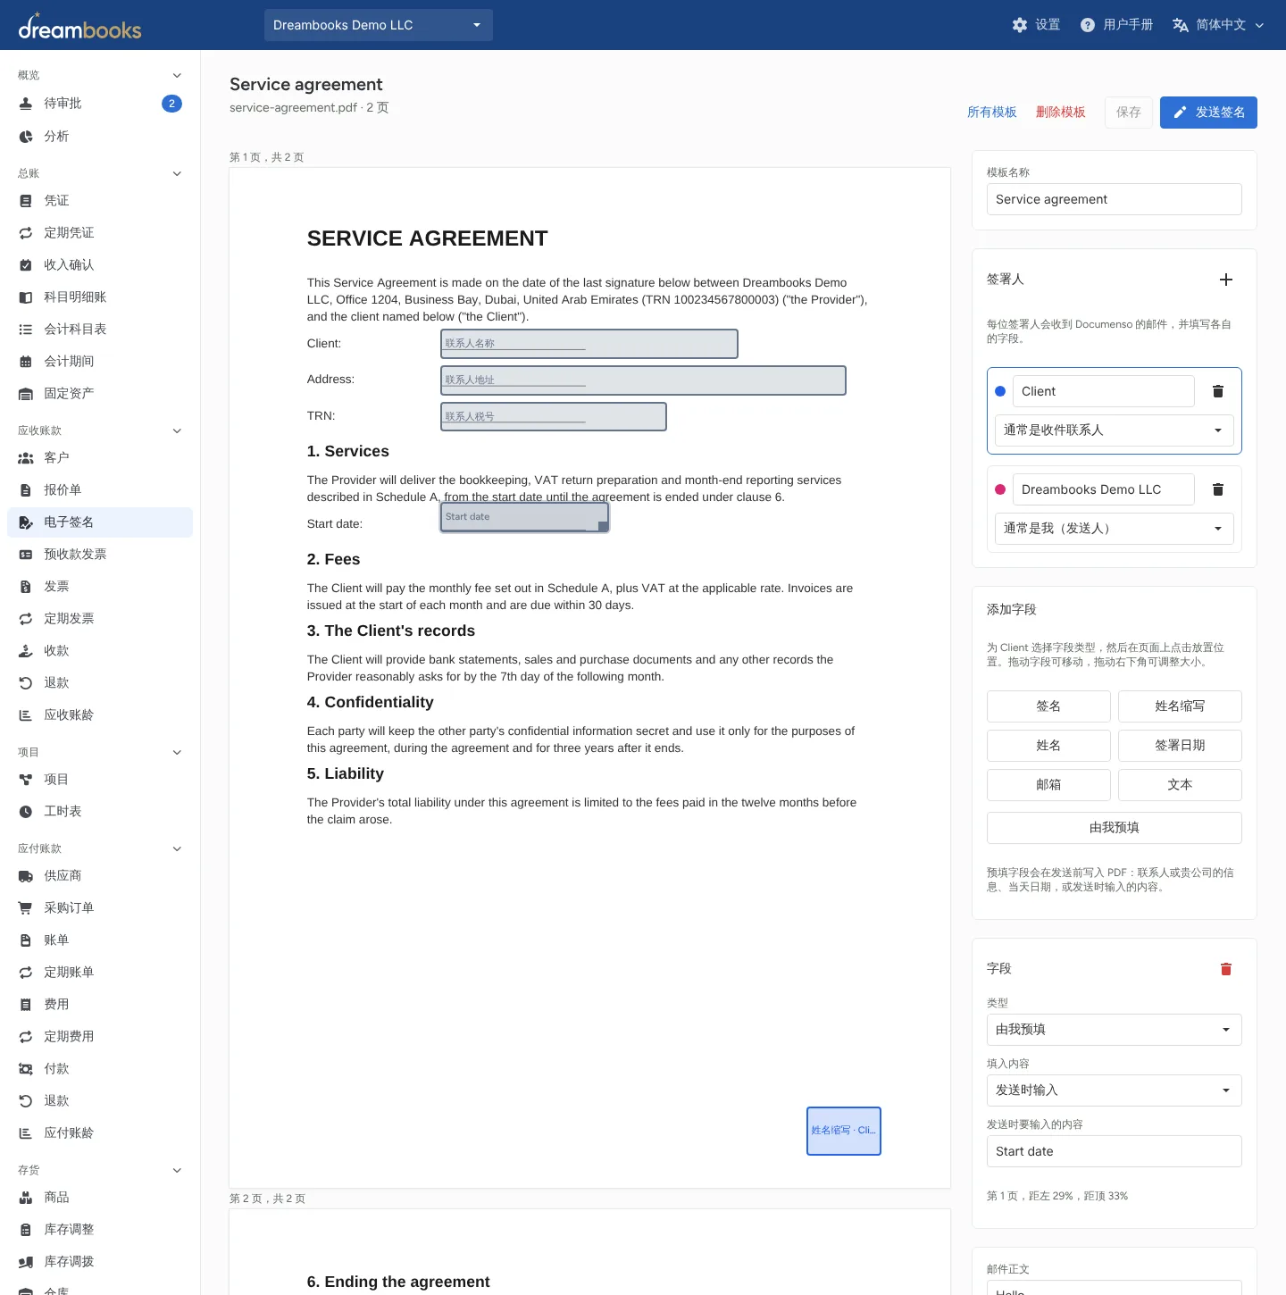Click the dreambooks logo

coord(79,27)
